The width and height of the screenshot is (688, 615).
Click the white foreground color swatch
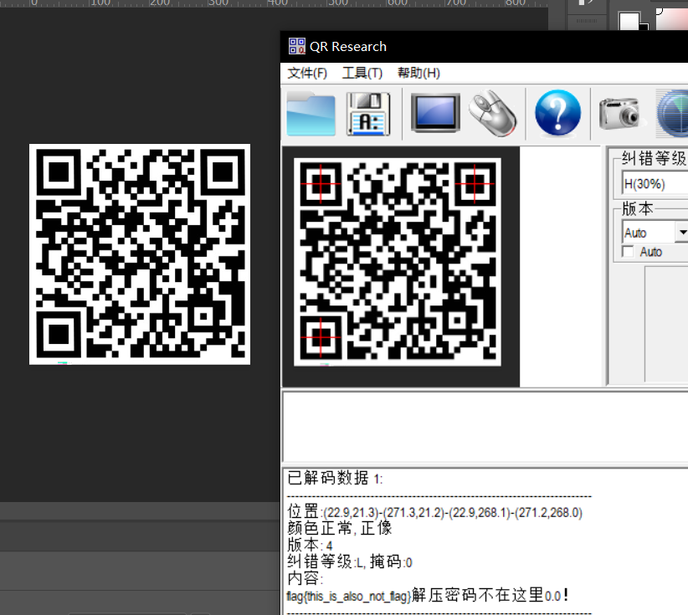click(629, 21)
